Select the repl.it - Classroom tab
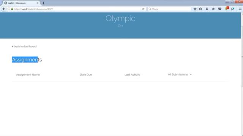 pyautogui.click(x=21, y=3)
